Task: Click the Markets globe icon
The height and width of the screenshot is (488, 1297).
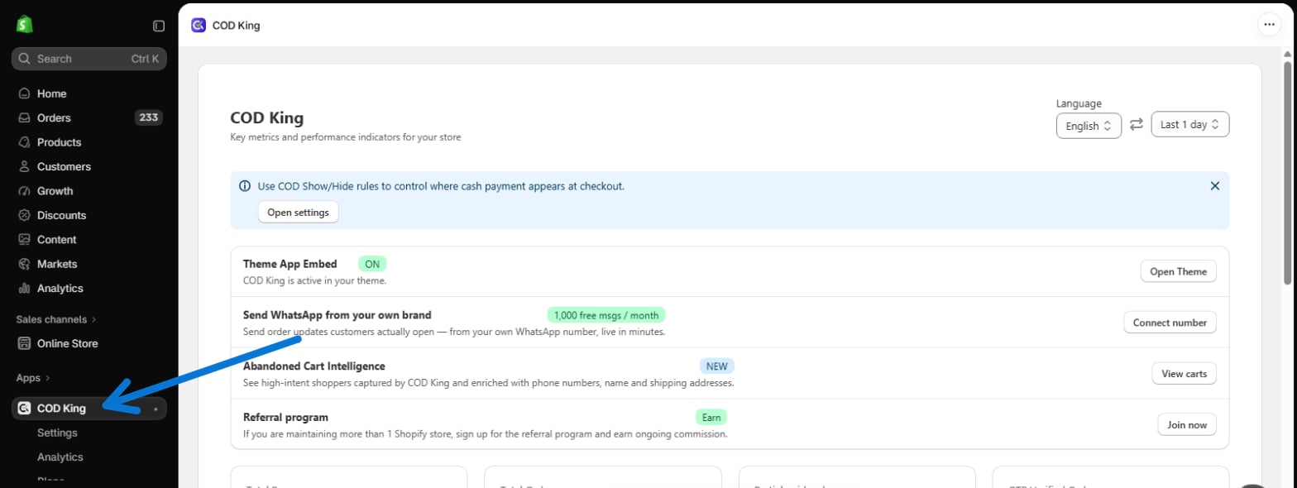Action: 24,264
